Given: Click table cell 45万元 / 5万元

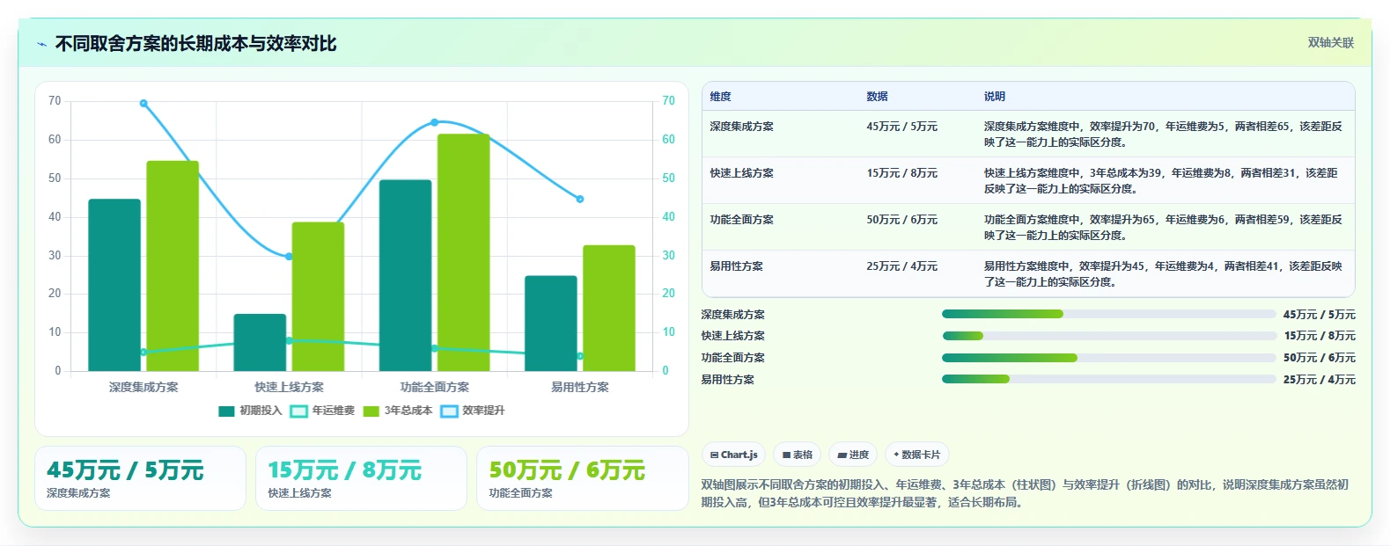Looking at the screenshot, I should tap(901, 127).
